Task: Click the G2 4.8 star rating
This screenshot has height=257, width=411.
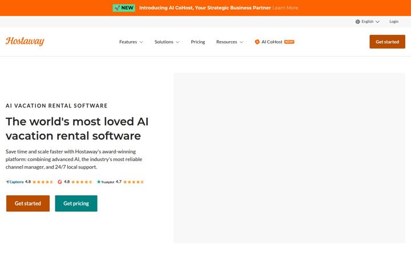Action: [82, 182]
